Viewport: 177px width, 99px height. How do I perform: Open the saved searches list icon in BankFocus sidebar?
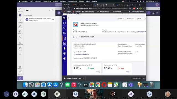point(64,33)
